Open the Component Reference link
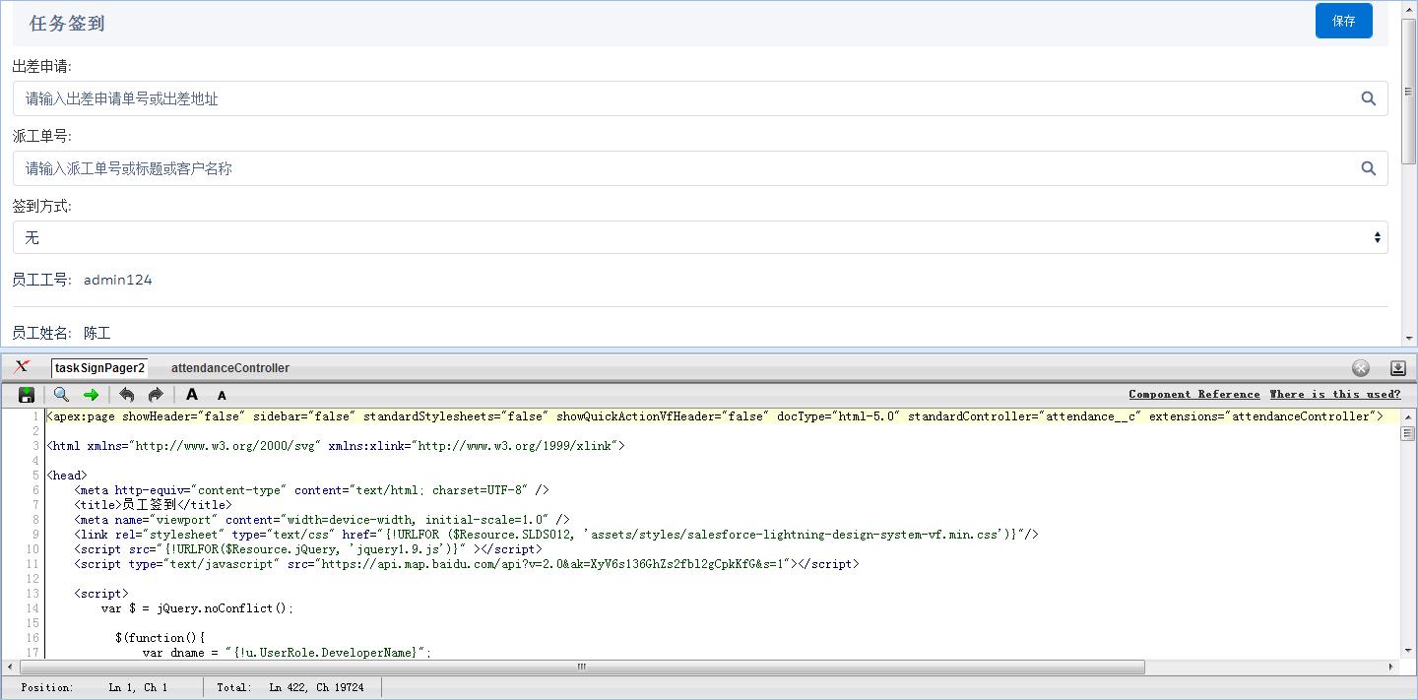 click(x=1194, y=394)
